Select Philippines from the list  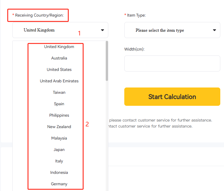point(59,115)
